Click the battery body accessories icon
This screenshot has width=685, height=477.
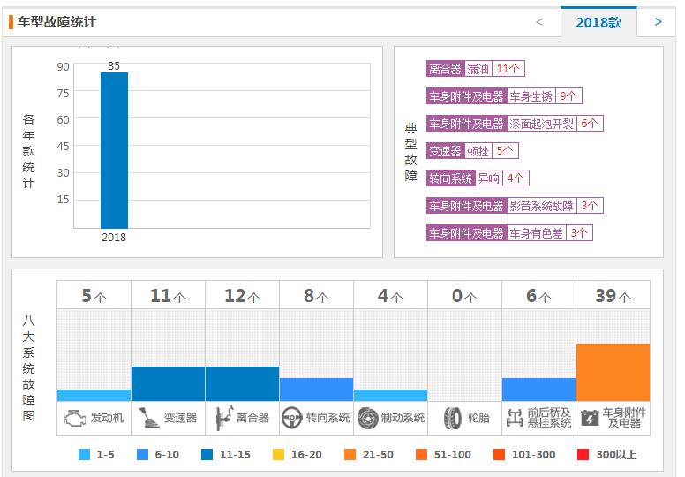[x=590, y=418]
